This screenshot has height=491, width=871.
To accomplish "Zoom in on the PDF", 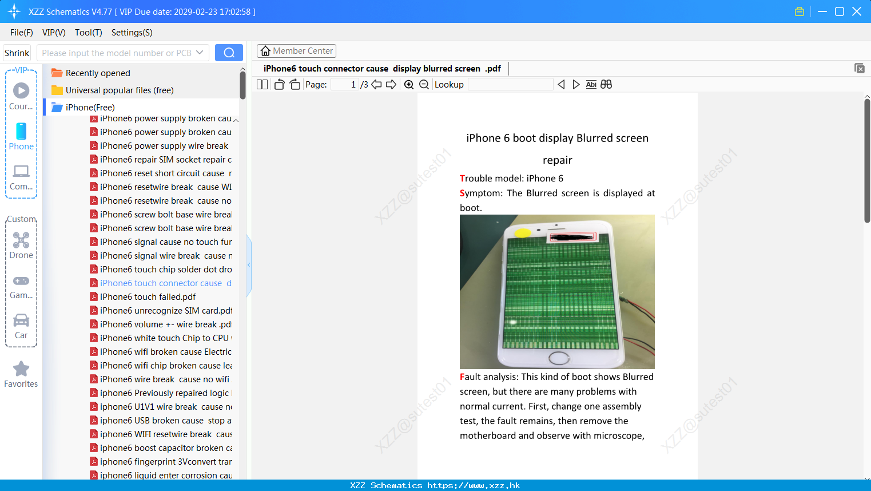I will pos(409,84).
